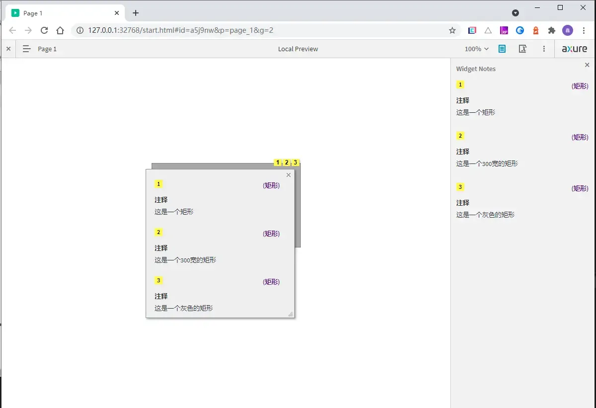Open the tab search dropdown arrow

(515, 13)
